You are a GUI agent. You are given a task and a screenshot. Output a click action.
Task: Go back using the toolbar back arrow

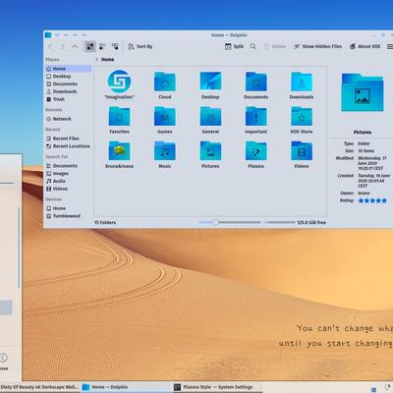coord(51,46)
